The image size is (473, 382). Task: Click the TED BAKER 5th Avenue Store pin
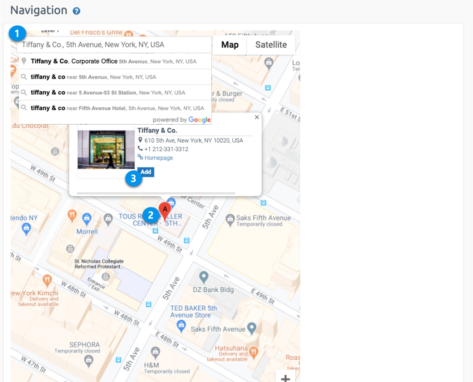(181, 326)
